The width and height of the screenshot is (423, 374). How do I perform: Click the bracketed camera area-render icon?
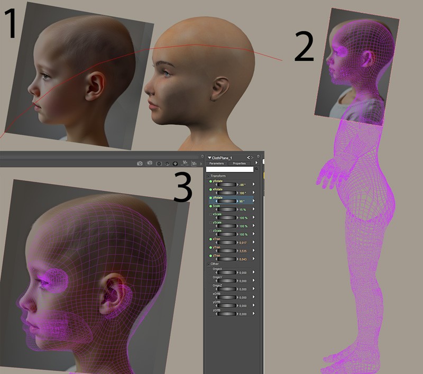click(159, 164)
